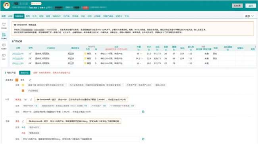Edit the high-risk rating with its pencil icon
This screenshot has width=258, height=144.
pos(30,80)
